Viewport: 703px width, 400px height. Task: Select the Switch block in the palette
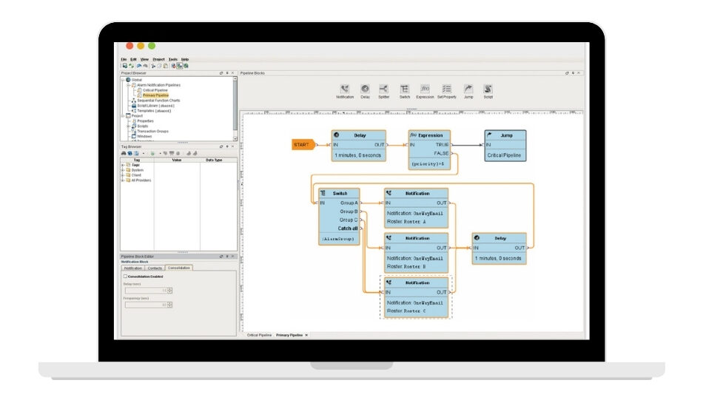click(404, 89)
